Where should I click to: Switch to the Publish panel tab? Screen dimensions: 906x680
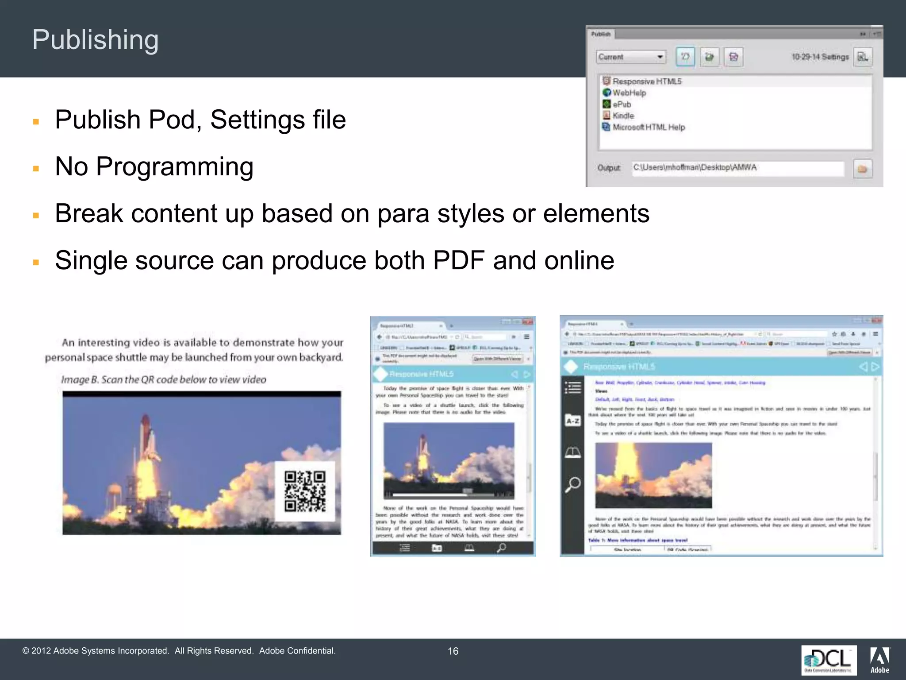[601, 34]
